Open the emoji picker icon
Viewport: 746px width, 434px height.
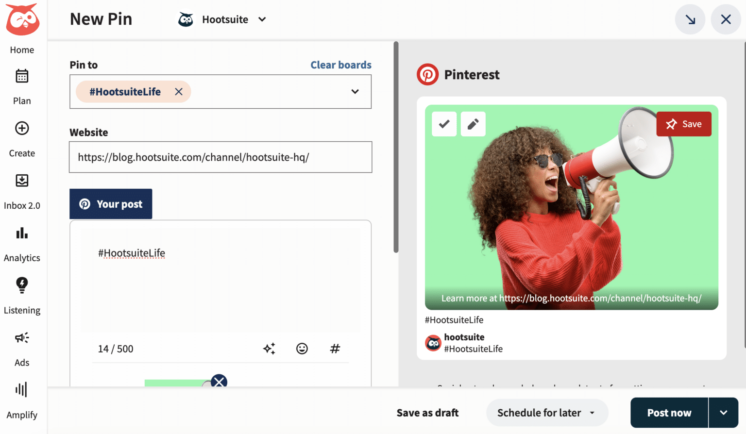[302, 349]
